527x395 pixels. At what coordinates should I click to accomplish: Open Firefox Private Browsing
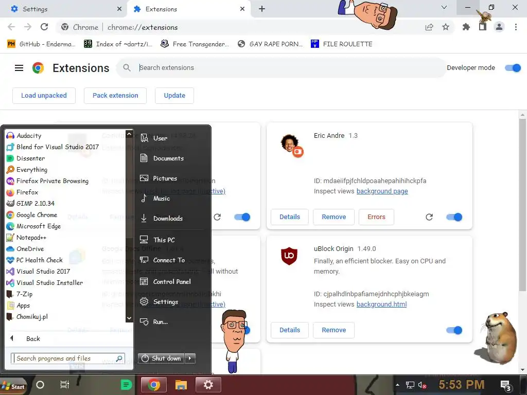click(x=48, y=181)
